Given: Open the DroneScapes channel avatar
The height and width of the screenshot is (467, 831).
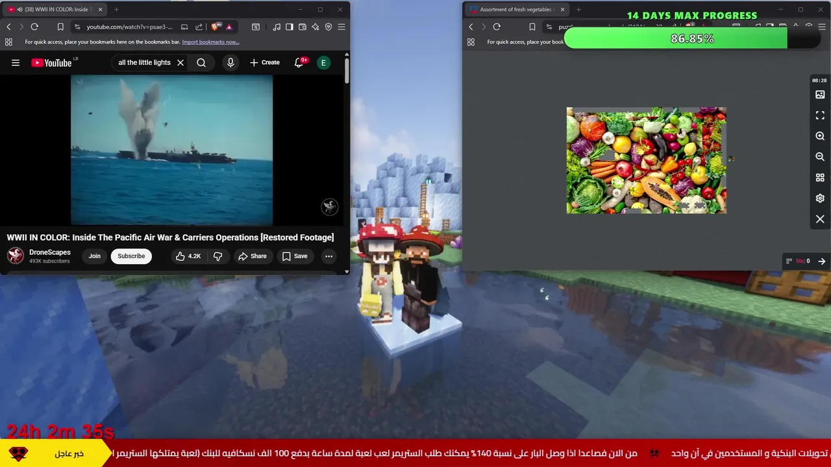Looking at the screenshot, I should coord(16,256).
